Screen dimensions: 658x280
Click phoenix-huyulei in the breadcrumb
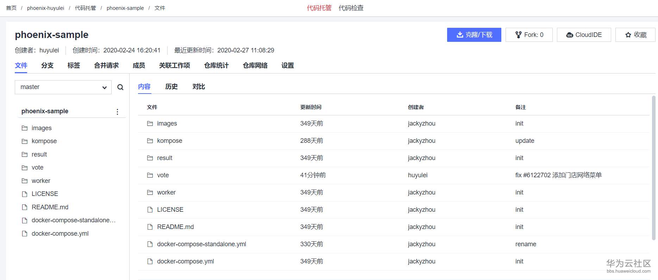pos(46,8)
